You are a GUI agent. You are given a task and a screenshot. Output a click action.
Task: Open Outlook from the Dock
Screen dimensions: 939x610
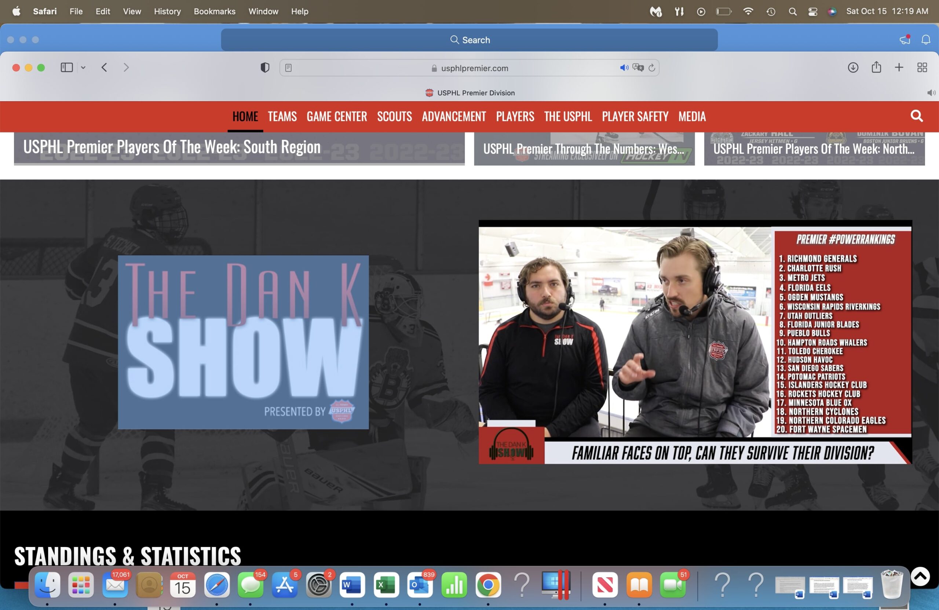coord(420,585)
